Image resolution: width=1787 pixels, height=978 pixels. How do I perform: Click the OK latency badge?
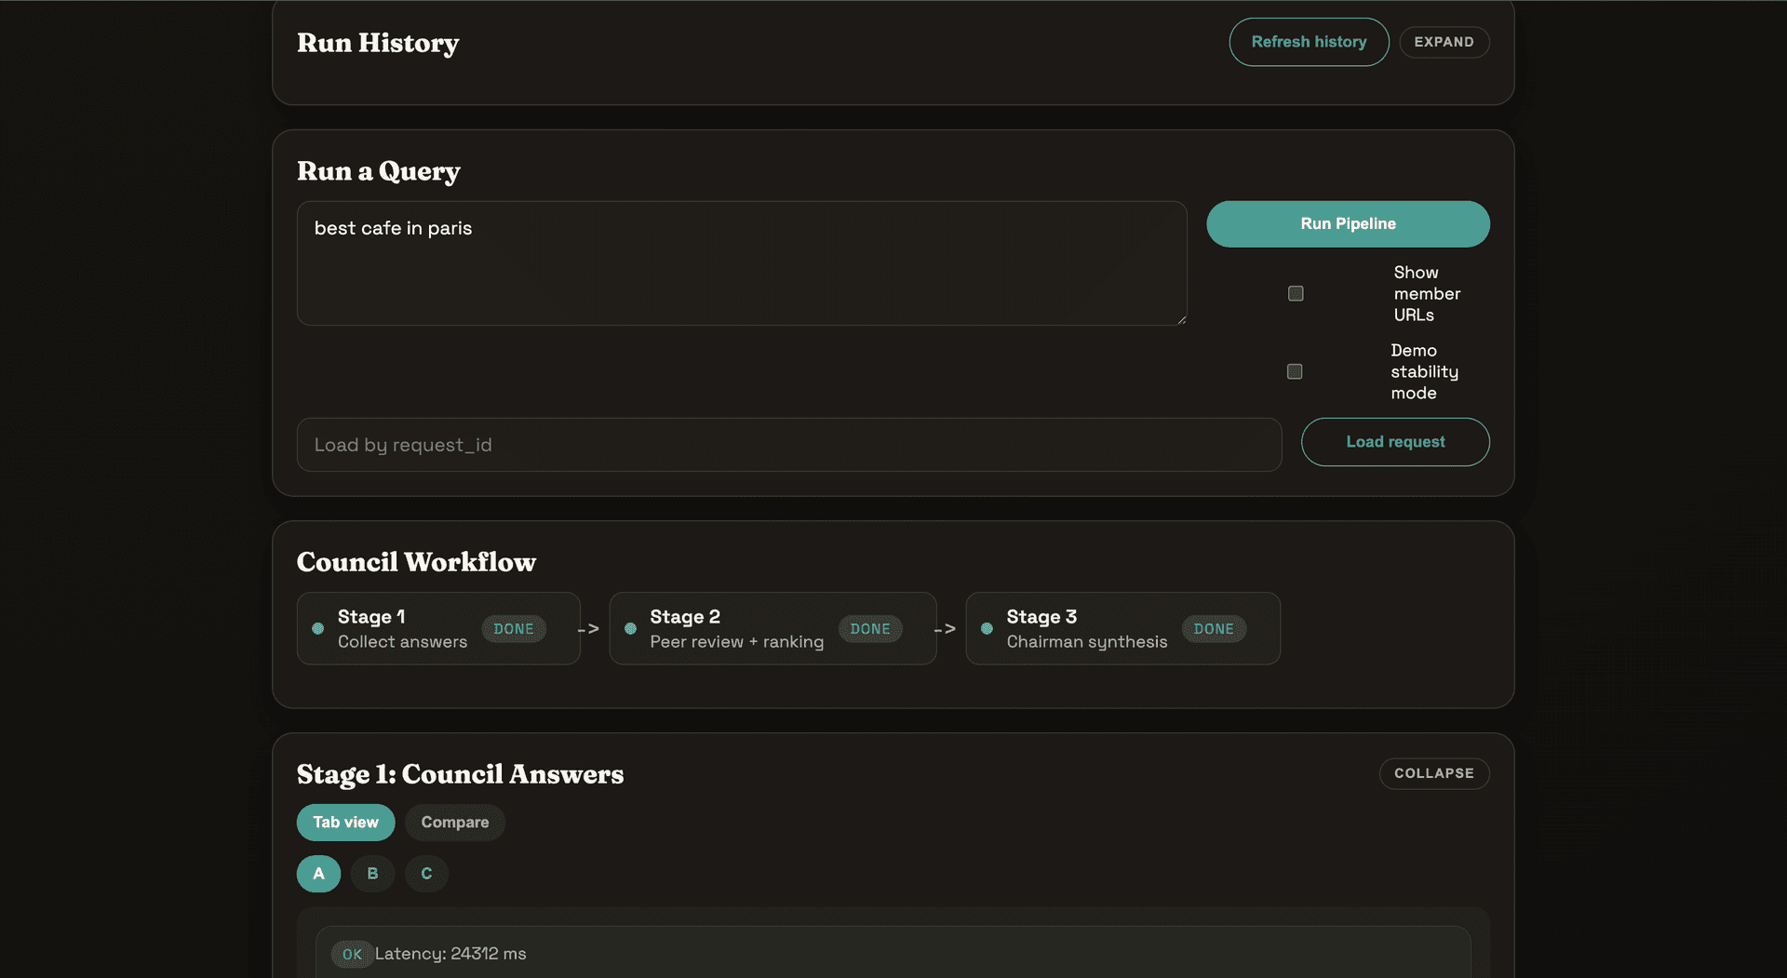[x=352, y=954]
